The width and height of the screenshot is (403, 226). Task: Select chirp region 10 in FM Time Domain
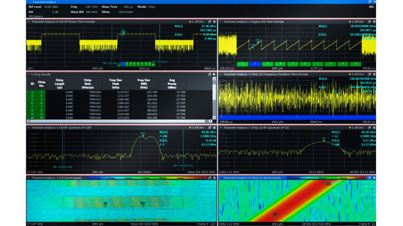click(356, 64)
